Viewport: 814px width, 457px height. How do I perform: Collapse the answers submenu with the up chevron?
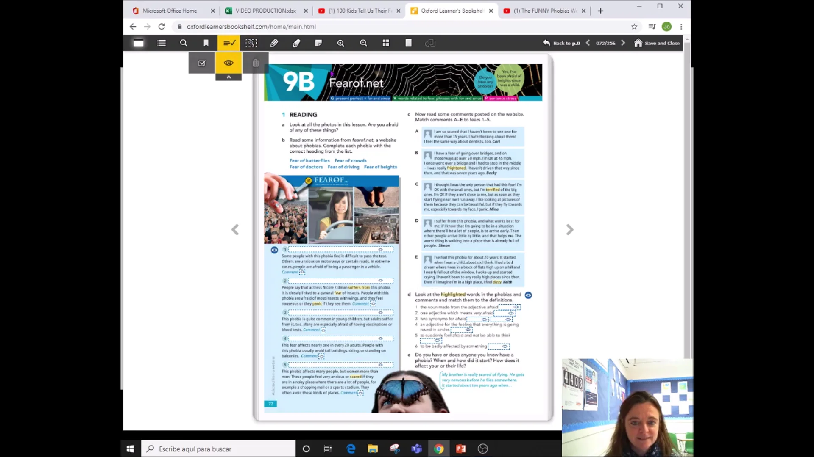click(x=229, y=77)
